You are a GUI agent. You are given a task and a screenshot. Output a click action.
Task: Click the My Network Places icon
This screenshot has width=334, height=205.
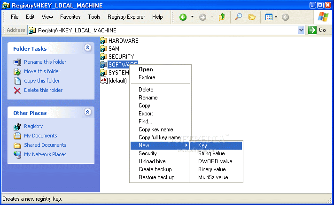(x=17, y=155)
